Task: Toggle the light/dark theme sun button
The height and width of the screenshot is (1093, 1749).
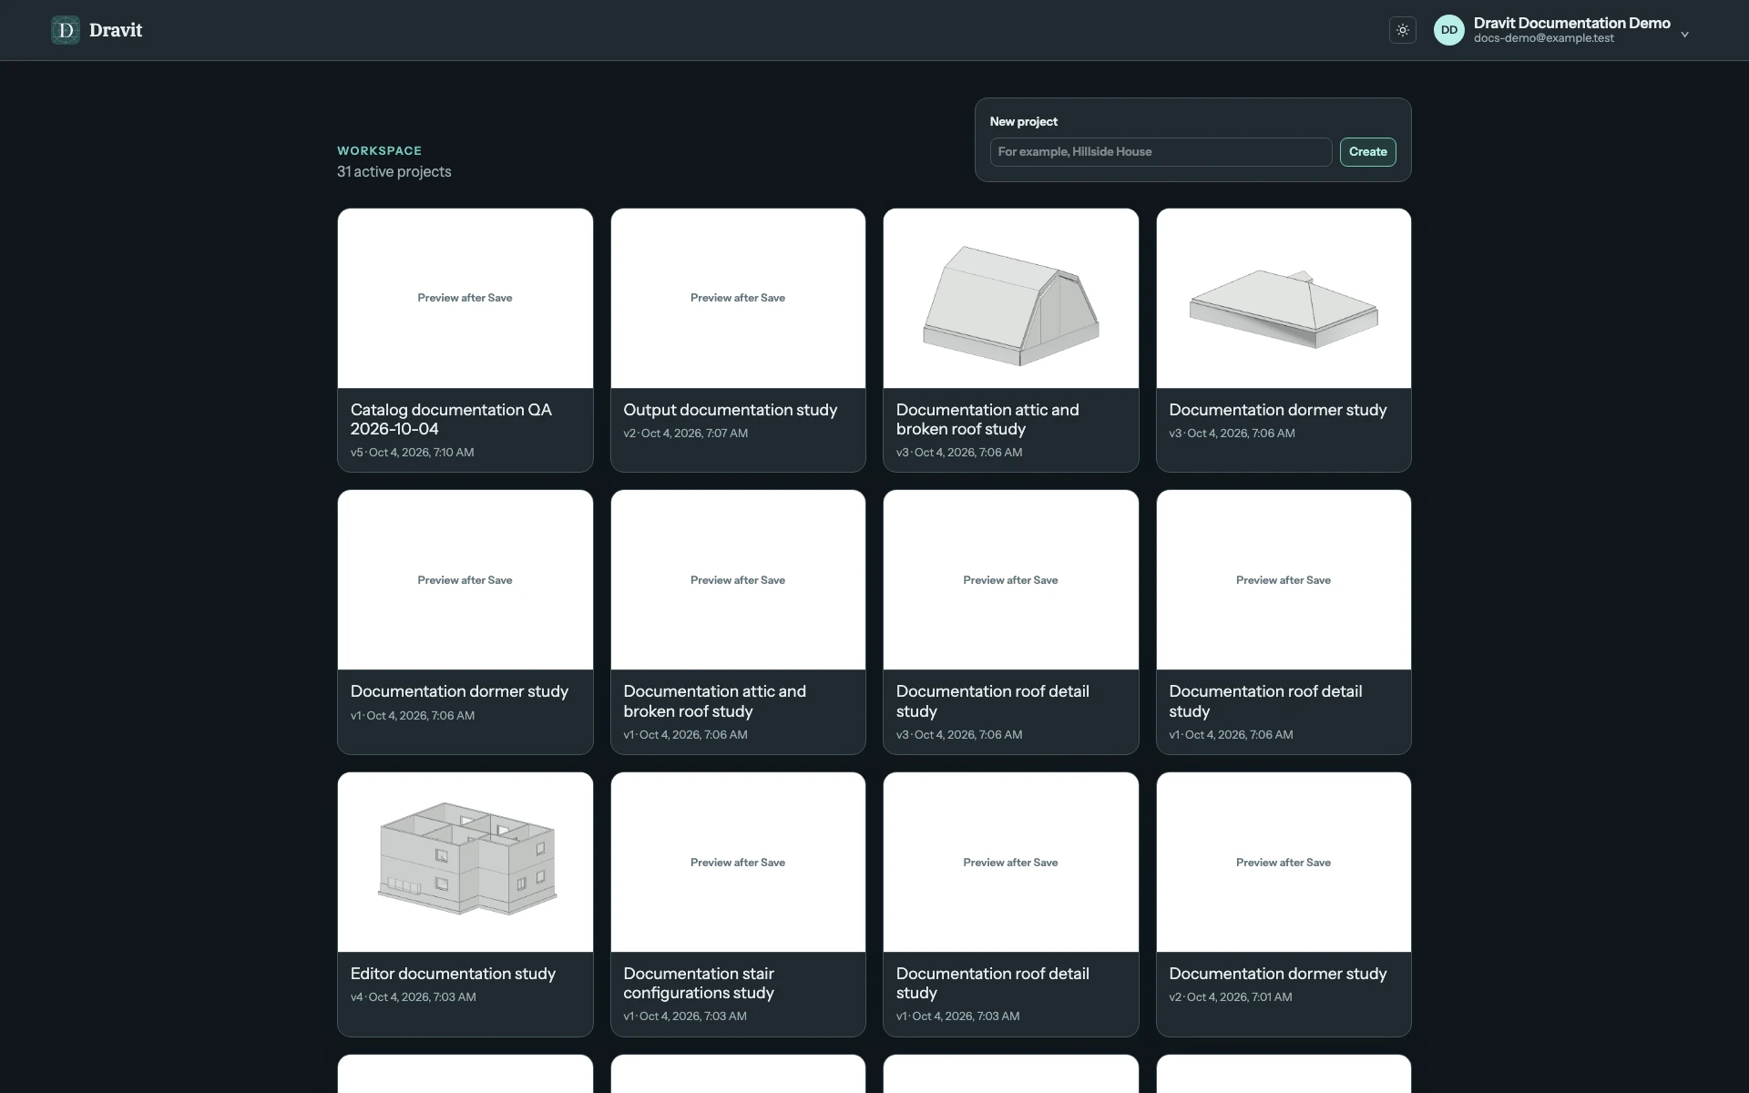Action: point(1403,30)
